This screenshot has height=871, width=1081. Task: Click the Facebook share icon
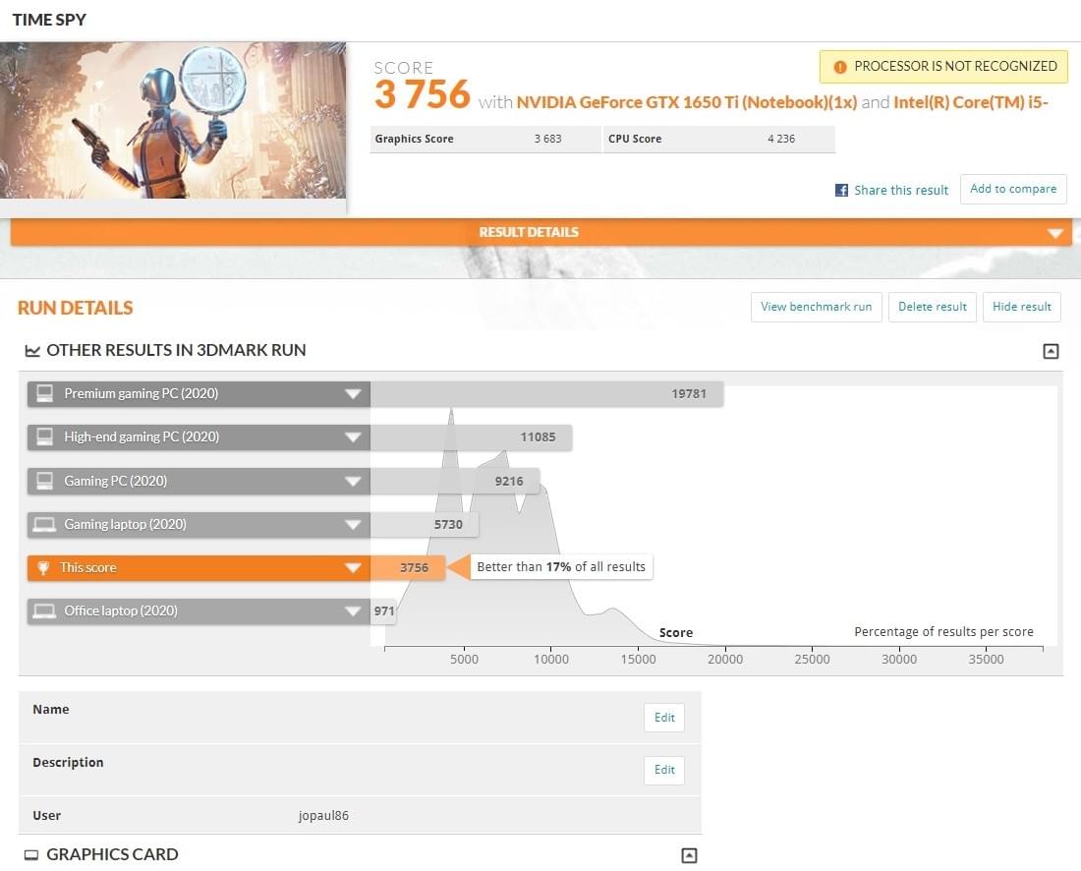[x=841, y=190]
